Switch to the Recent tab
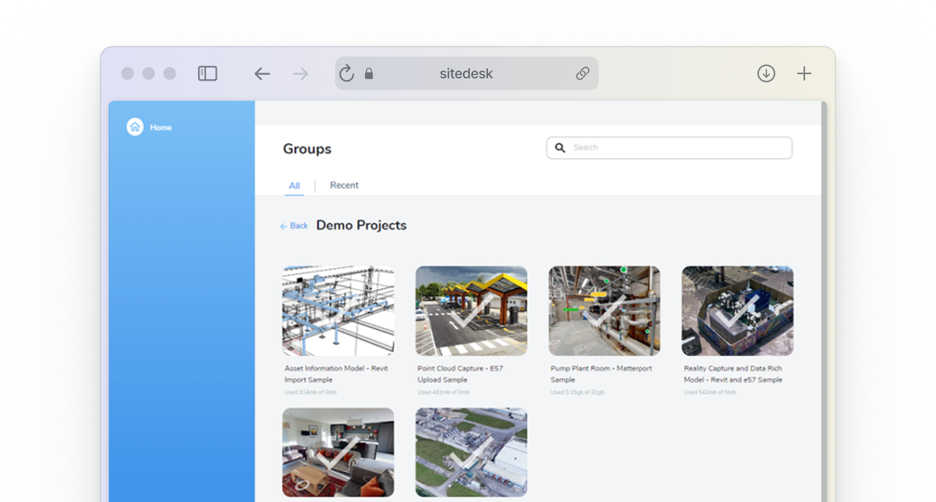 coord(344,185)
